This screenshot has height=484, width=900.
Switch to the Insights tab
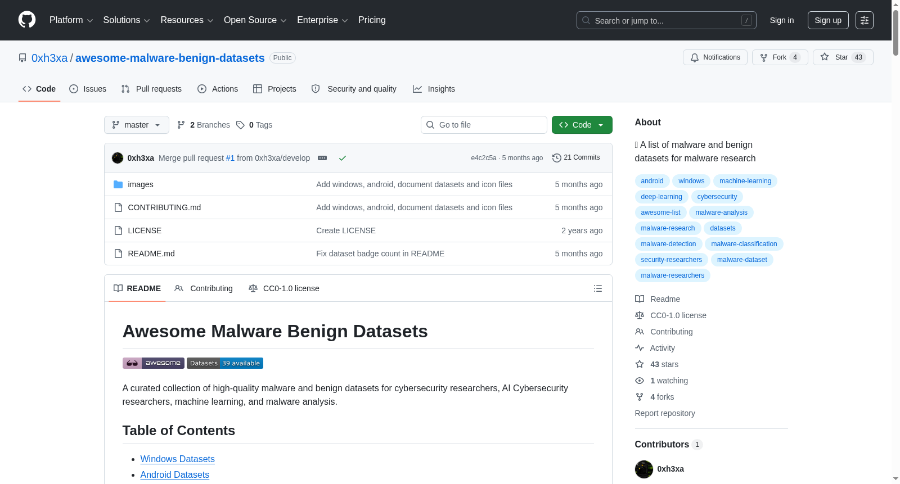(x=434, y=89)
